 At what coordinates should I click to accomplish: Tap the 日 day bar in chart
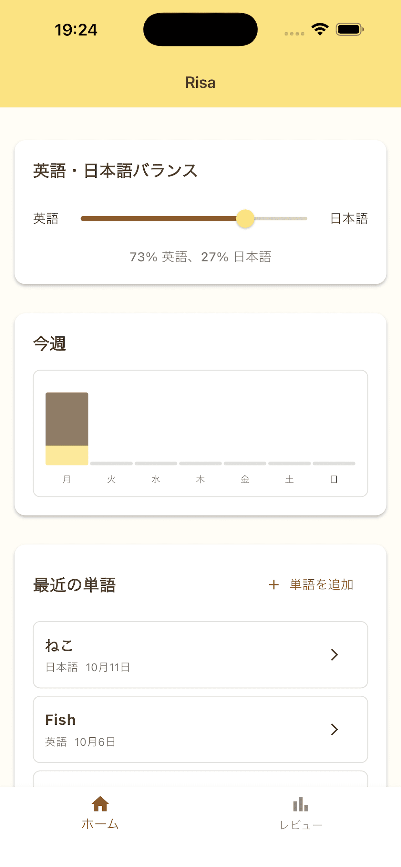(334, 463)
